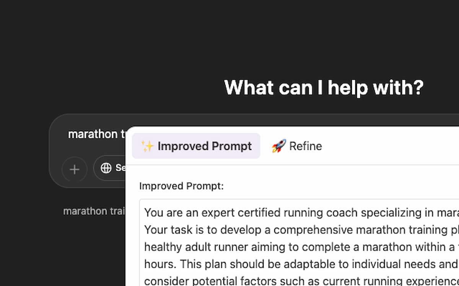
Task: Switch to the Refine tab
Action: (x=296, y=146)
